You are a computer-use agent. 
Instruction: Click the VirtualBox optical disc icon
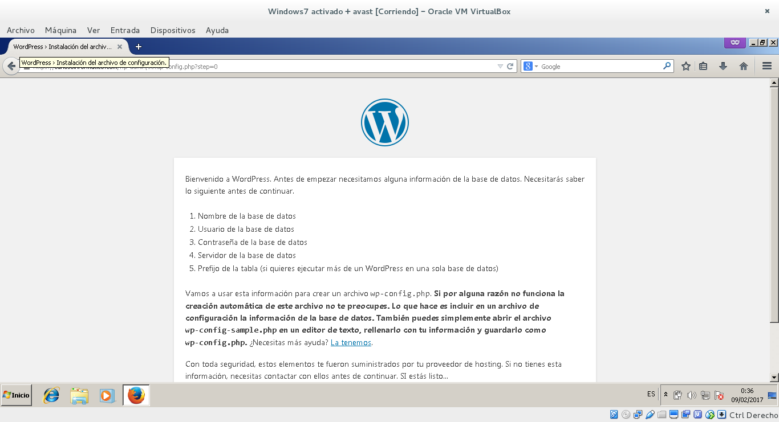point(626,415)
